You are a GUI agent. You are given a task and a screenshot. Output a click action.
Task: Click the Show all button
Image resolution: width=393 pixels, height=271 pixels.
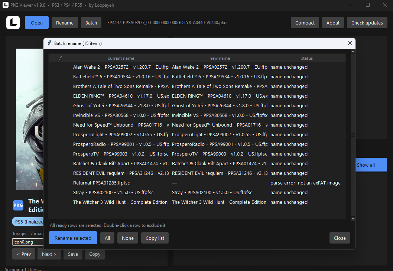(x=371, y=165)
